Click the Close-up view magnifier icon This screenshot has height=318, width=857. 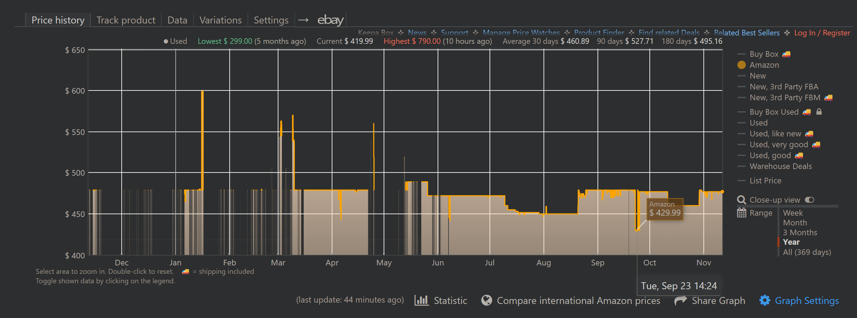(742, 200)
